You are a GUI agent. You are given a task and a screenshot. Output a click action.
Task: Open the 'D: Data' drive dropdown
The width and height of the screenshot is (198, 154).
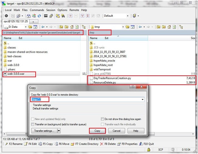[x=26, y=27]
